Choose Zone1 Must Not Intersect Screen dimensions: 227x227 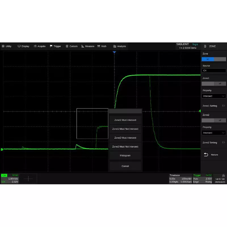point(125,129)
